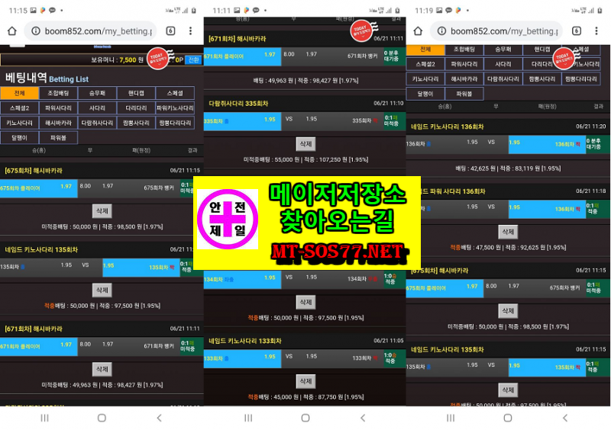
Task: Select the 승무패 tab in right phone
Action: 503,49
